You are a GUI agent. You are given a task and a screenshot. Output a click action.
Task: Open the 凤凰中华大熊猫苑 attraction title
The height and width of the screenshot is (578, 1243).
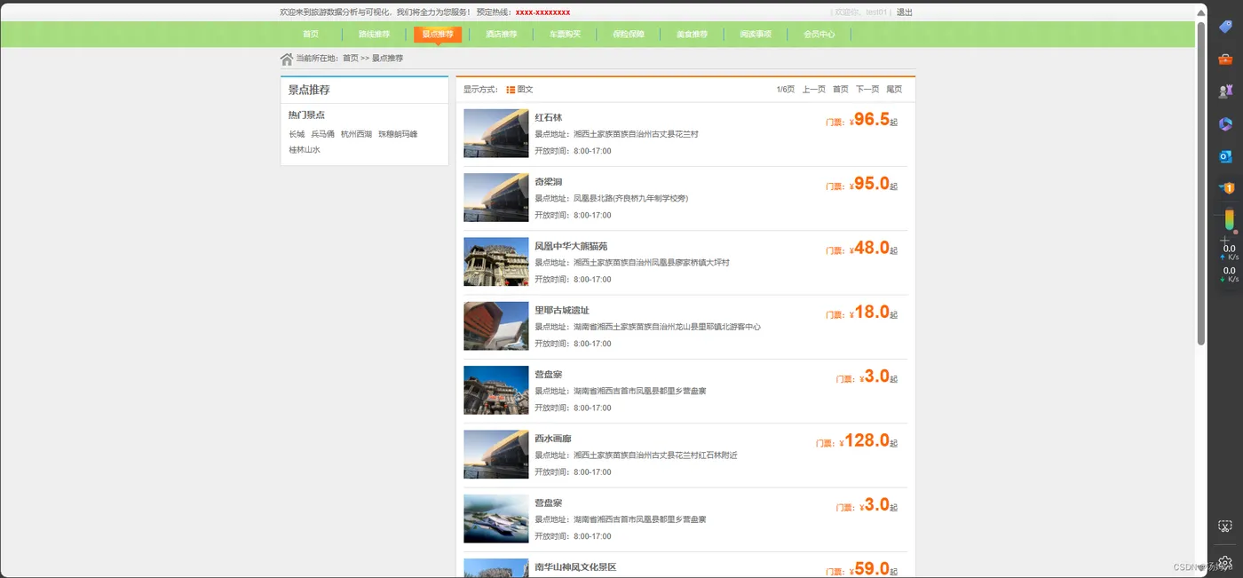click(x=571, y=246)
